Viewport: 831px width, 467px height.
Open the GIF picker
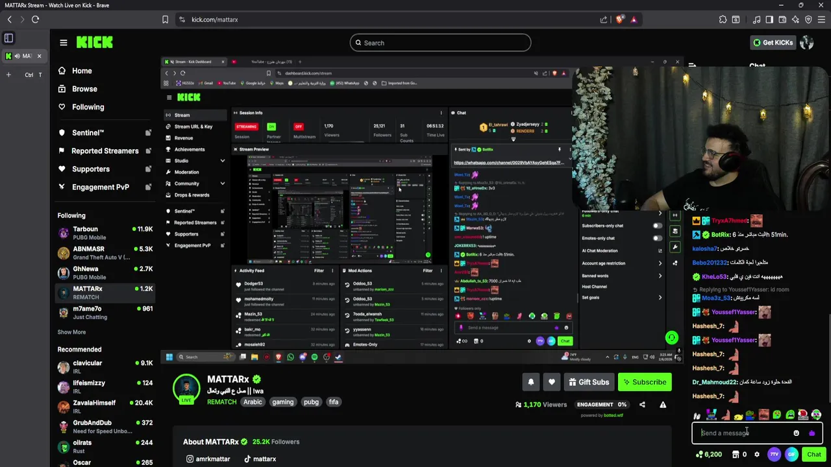791,455
